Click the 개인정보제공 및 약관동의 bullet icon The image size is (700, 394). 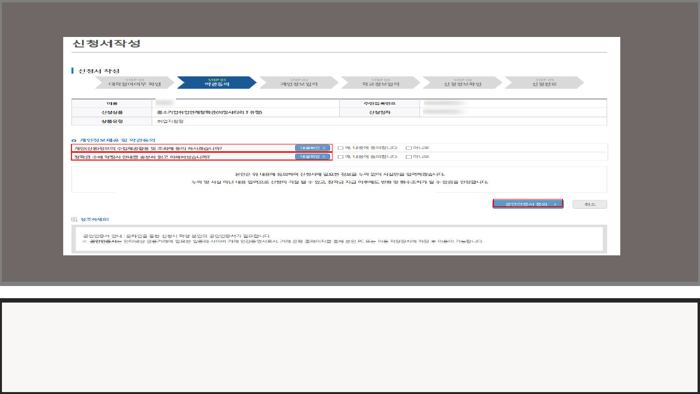pos(74,140)
